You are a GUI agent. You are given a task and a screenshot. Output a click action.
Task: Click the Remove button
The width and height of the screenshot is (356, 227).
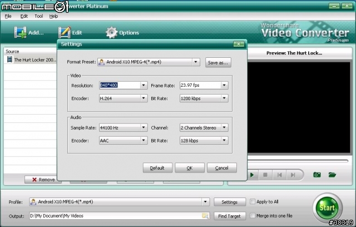click(43, 180)
